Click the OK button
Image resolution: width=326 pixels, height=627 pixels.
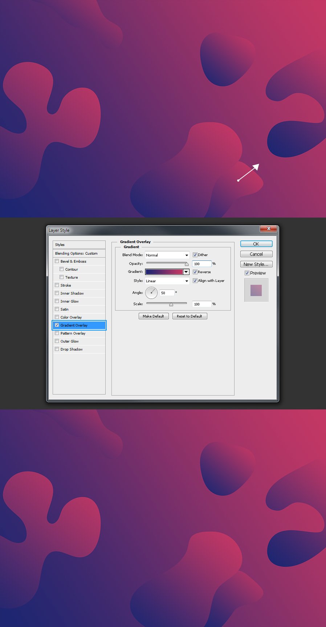(x=256, y=244)
